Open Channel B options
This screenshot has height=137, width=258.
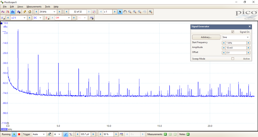(x=47, y=18)
